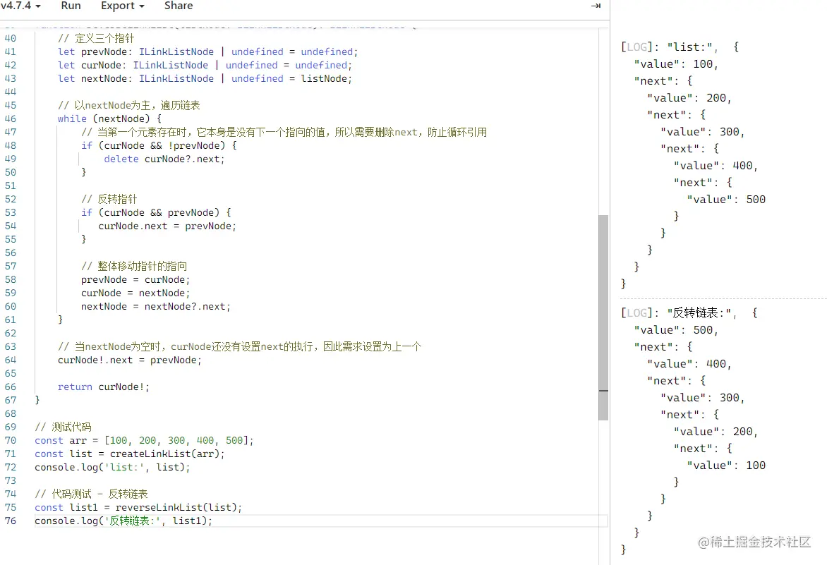Click '[LOG]: "list:"' log entry header
The width and height of the screenshot is (827, 565).
(680, 47)
